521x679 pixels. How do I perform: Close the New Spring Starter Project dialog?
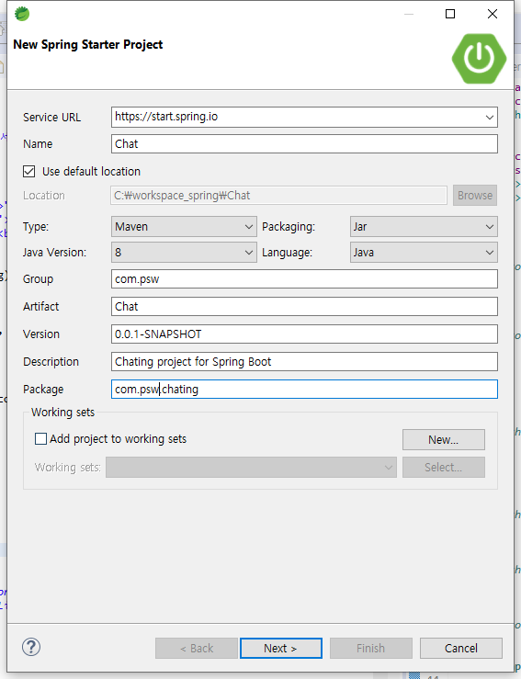[x=493, y=14]
